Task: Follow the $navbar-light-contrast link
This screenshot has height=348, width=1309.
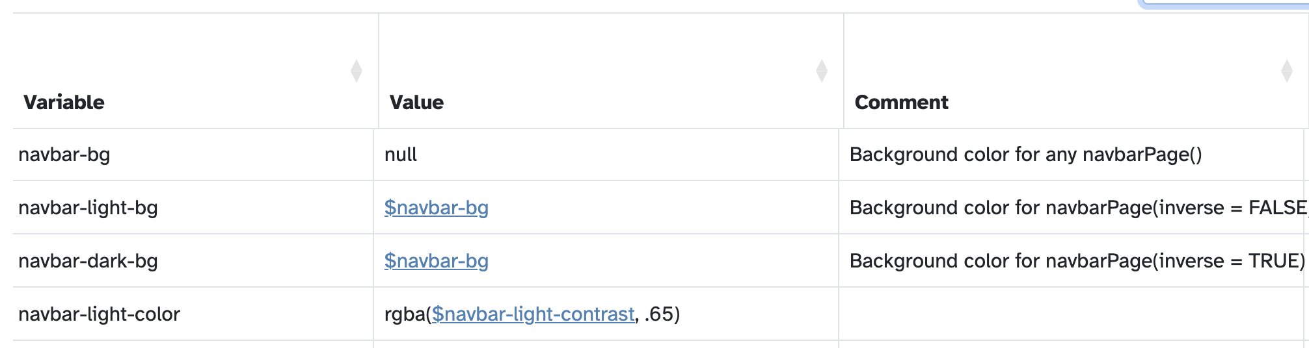Action: point(533,314)
